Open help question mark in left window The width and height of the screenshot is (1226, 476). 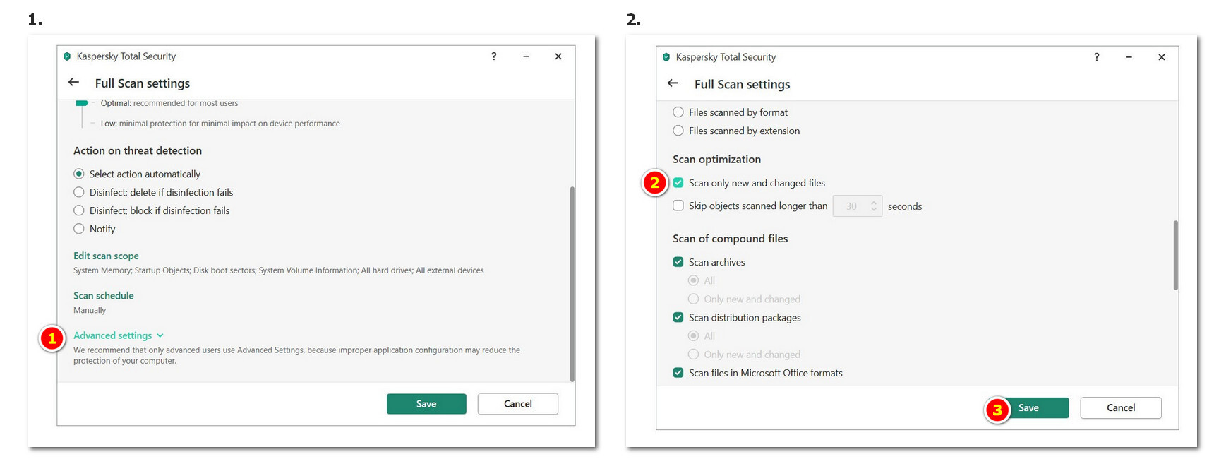pyautogui.click(x=494, y=56)
